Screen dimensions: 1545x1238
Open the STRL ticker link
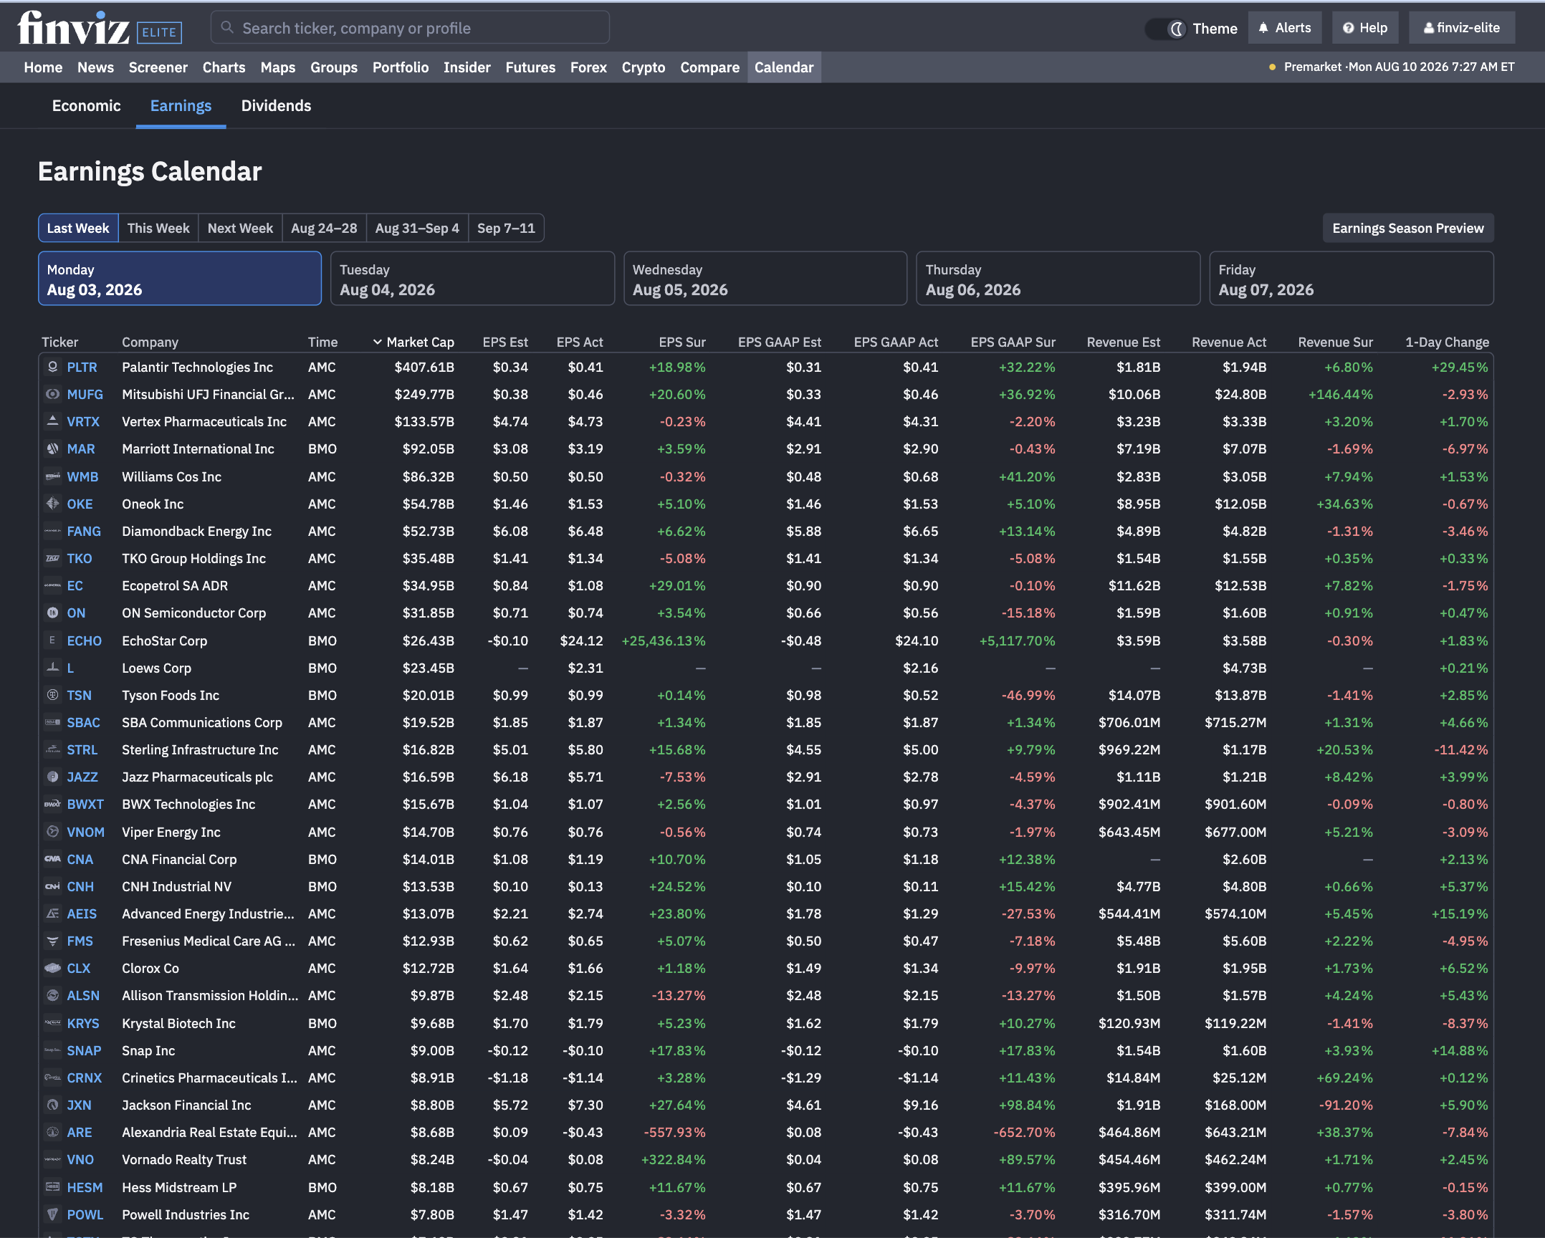click(82, 749)
